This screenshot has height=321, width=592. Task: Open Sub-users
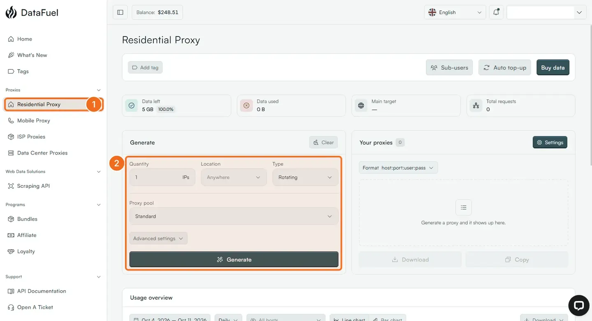pos(449,68)
